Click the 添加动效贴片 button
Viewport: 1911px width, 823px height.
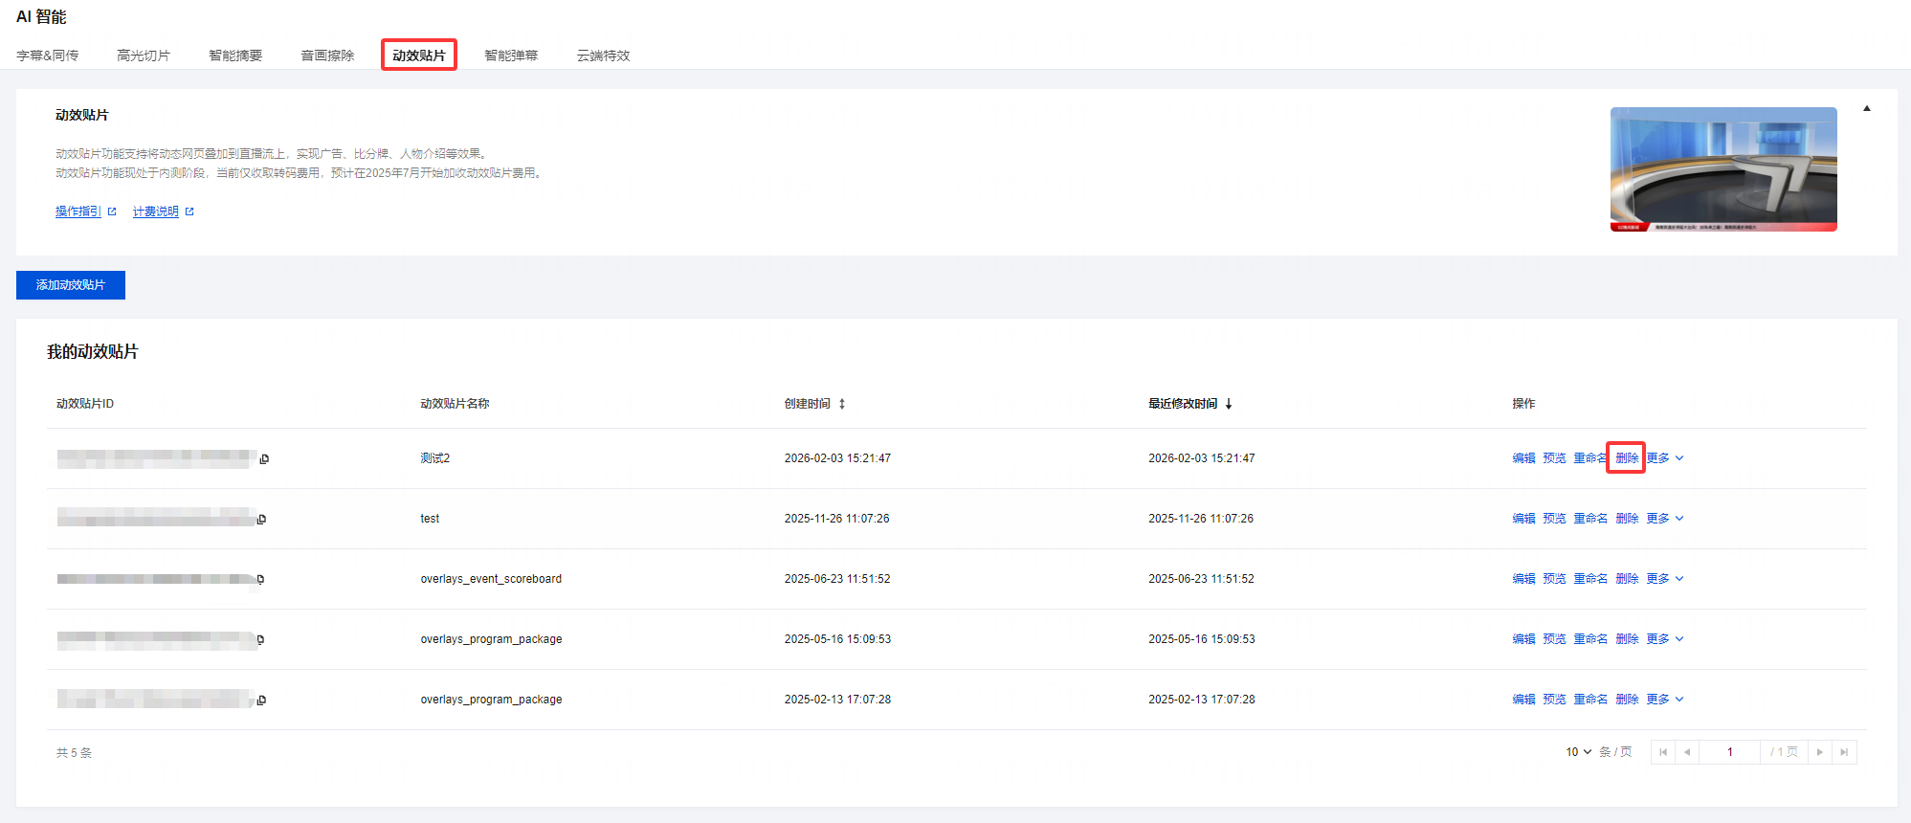(x=71, y=285)
